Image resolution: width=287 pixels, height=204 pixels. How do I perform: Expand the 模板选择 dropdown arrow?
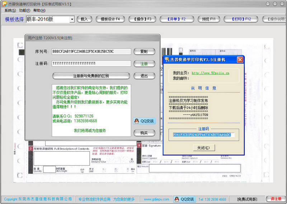click(x=72, y=19)
